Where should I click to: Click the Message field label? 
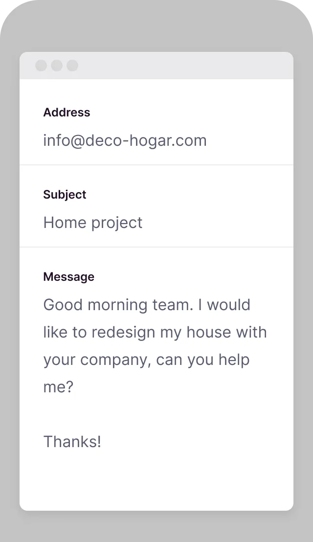pos(68,277)
